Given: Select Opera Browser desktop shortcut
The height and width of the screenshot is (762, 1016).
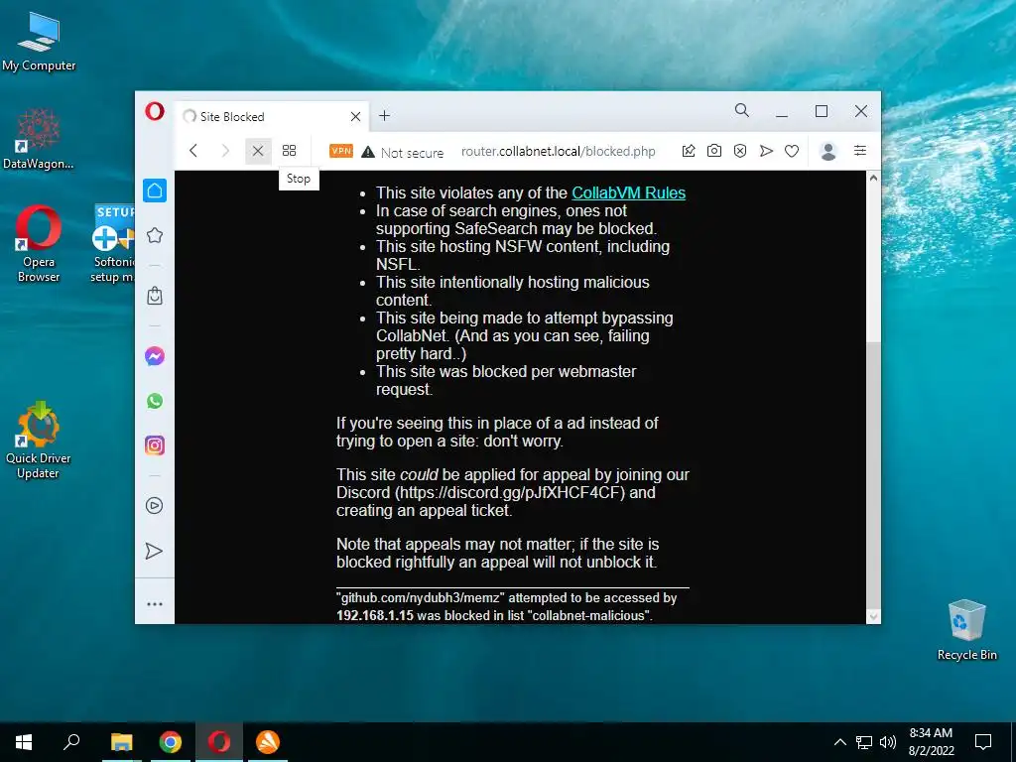Looking at the screenshot, I should pyautogui.click(x=39, y=244).
